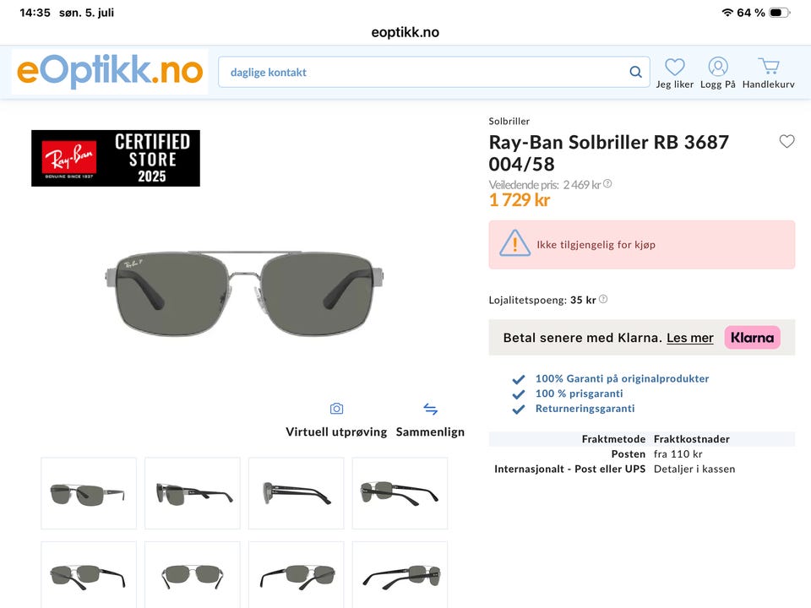
Task: Open the Jeg liker heart icon in header
Action: tap(674, 68)
